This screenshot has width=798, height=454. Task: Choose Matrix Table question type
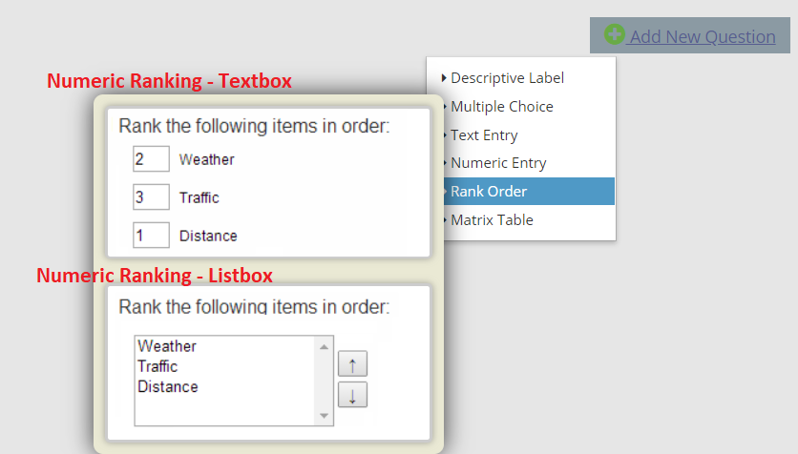(492, 220)
